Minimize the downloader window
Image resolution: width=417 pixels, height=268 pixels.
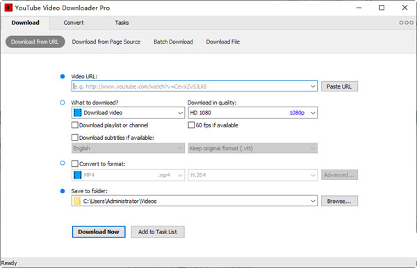tap(359, 8)
